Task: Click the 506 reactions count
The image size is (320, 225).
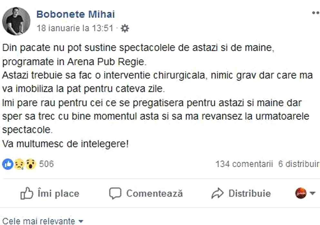Action: (46, 164)
